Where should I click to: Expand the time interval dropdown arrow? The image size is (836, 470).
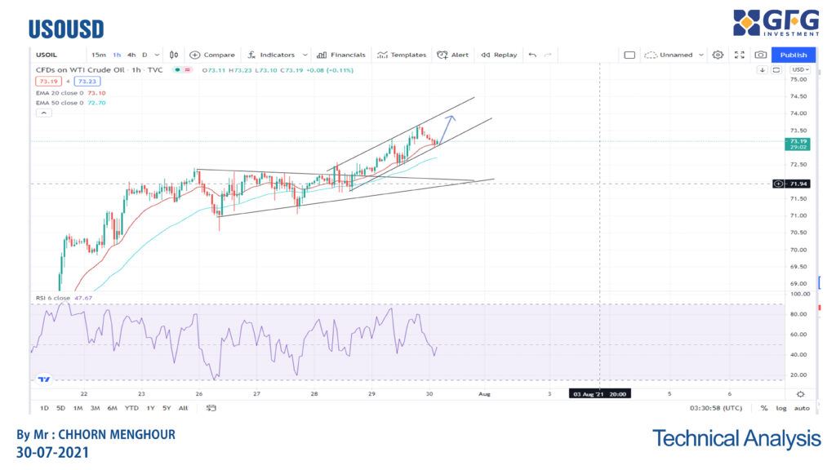click(x=157, y=55)
